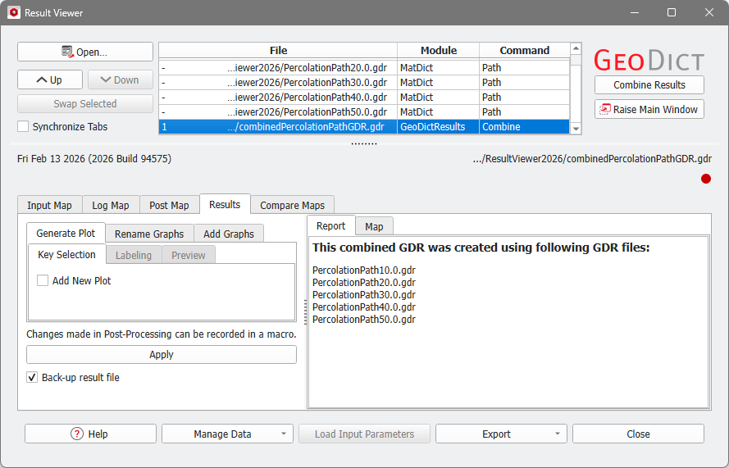Click the File column header
Viewport: 729px width, 468px height.
278,50
